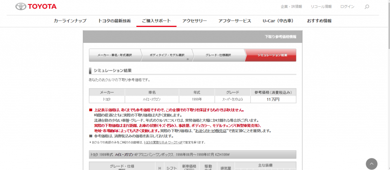Click the 下取り参考価格情報 header title
The width and height of the screenshot is (390, 170).
pos(281,37)
